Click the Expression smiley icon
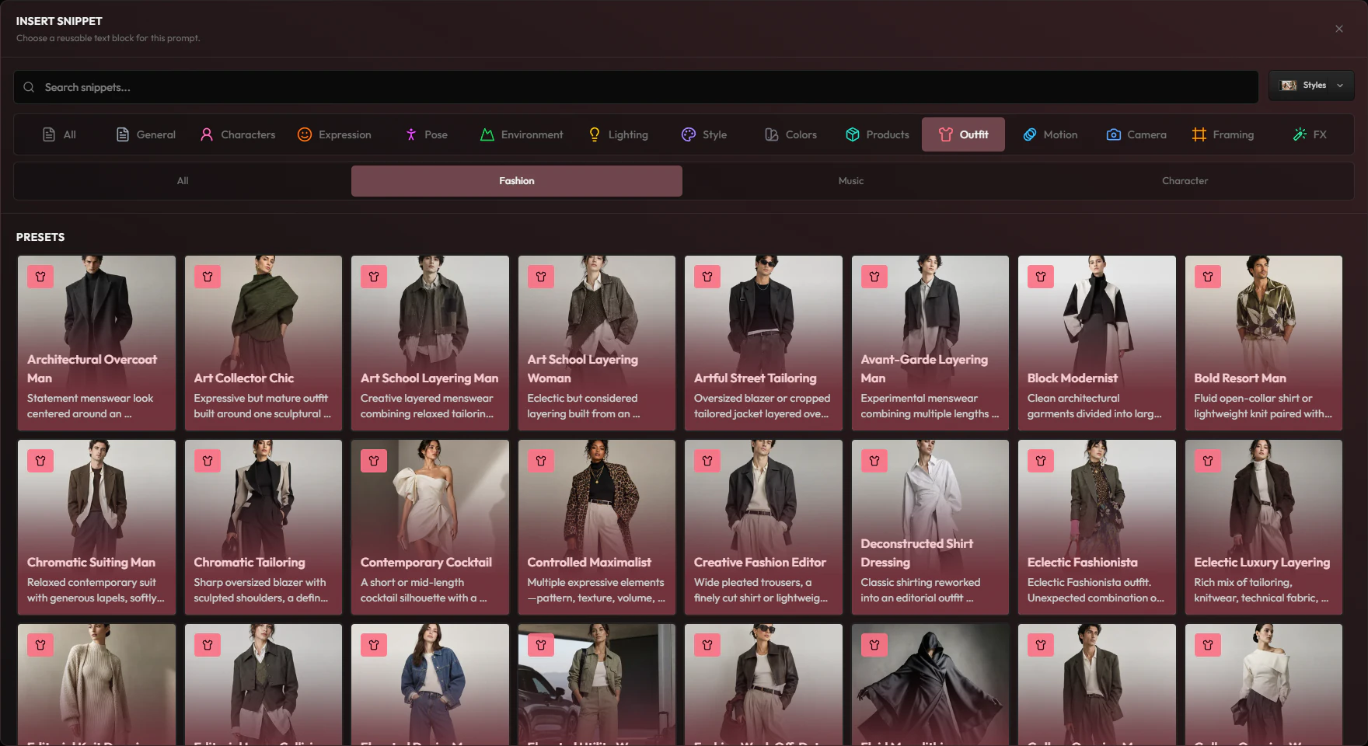The width and height of the screenshot is (1368, 746). tap(305, 134)
